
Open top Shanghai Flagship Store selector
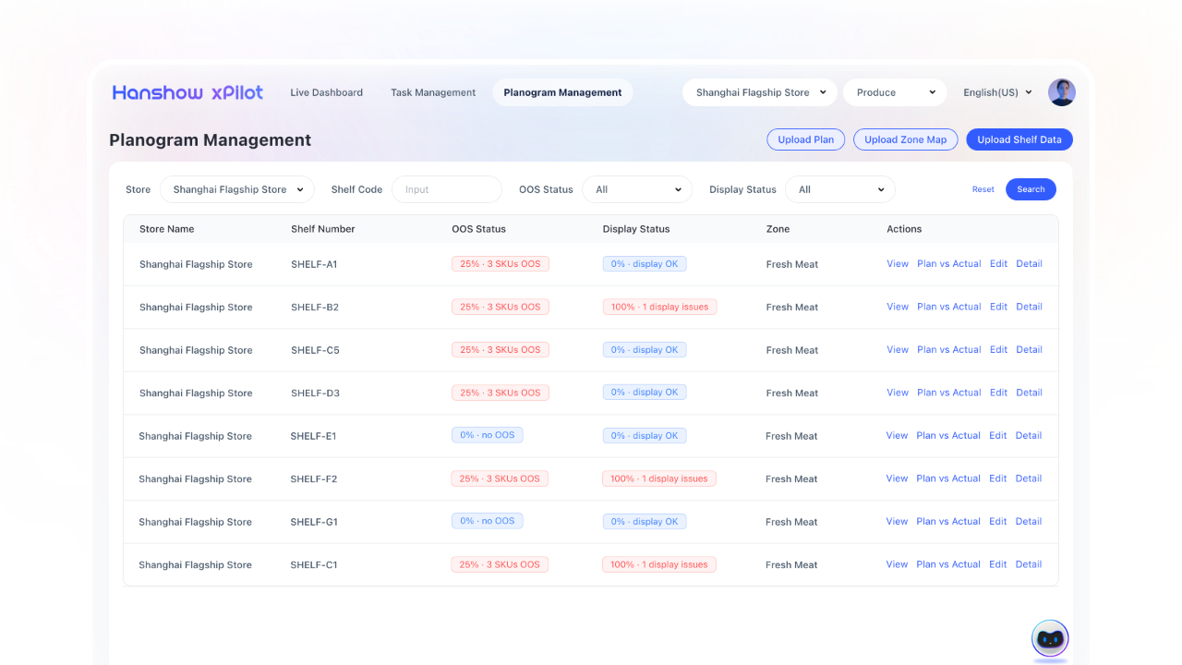pos(760,92)
